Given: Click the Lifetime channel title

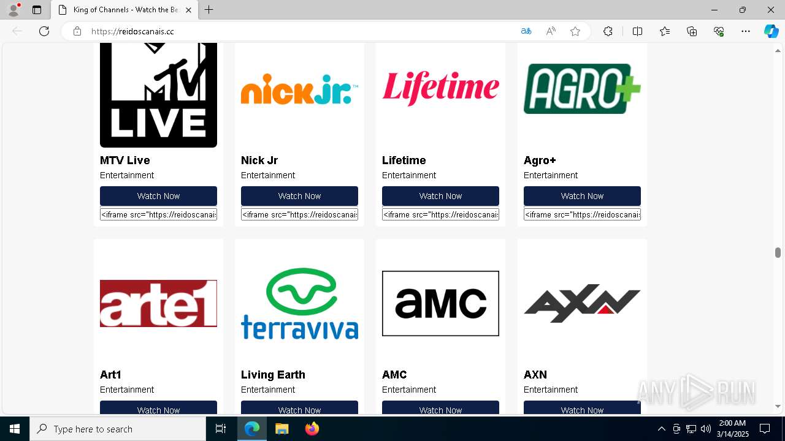Looking at the screenshot, I should (x=404, y=160).
